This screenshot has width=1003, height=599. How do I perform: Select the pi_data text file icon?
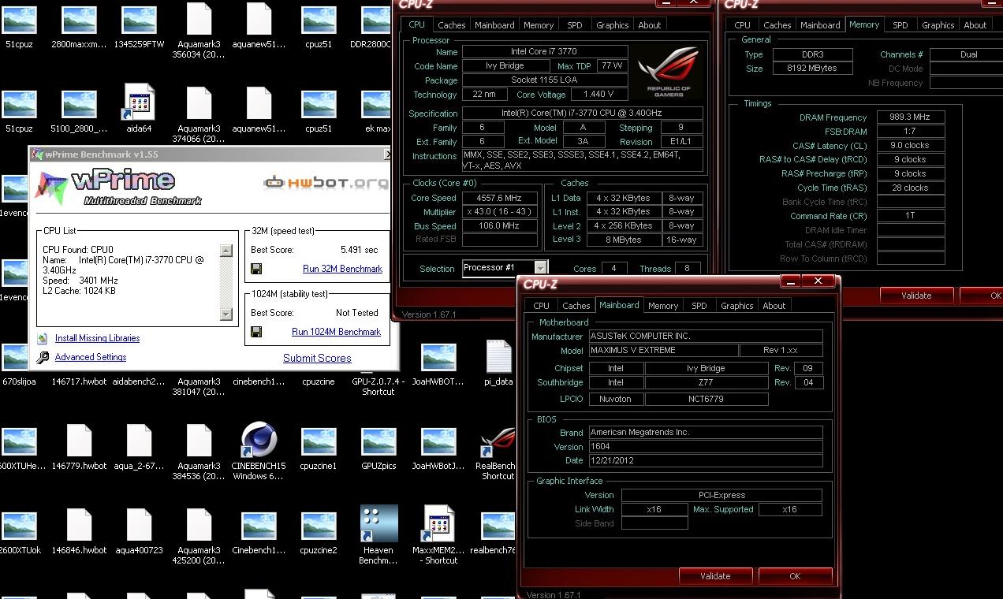click(x=498, y=357)
